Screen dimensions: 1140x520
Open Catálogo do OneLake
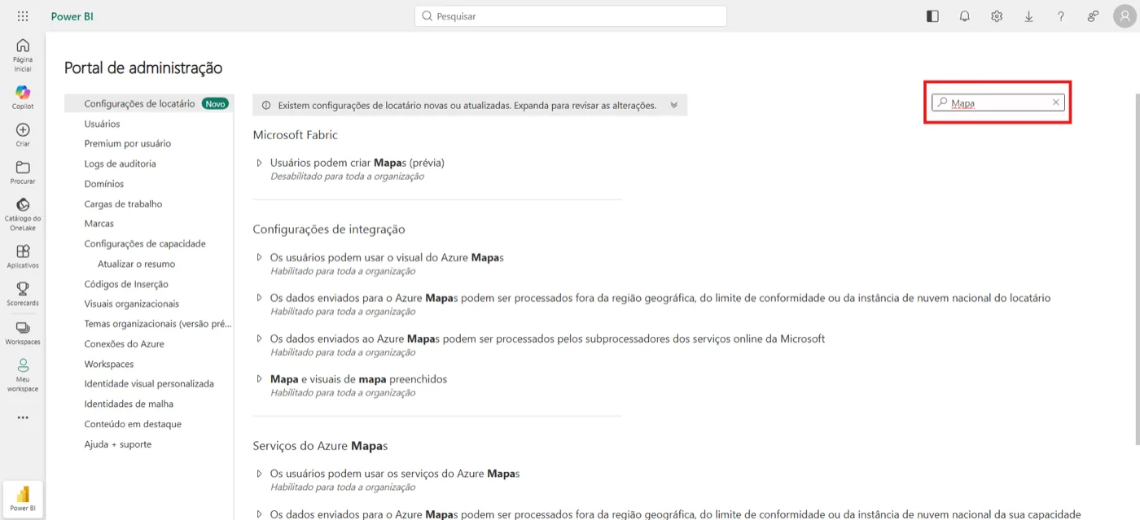[x=23, y=212]
